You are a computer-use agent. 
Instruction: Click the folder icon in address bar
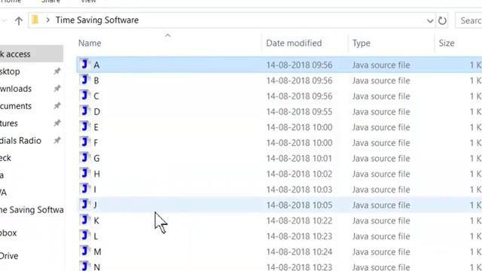point(35,20)
